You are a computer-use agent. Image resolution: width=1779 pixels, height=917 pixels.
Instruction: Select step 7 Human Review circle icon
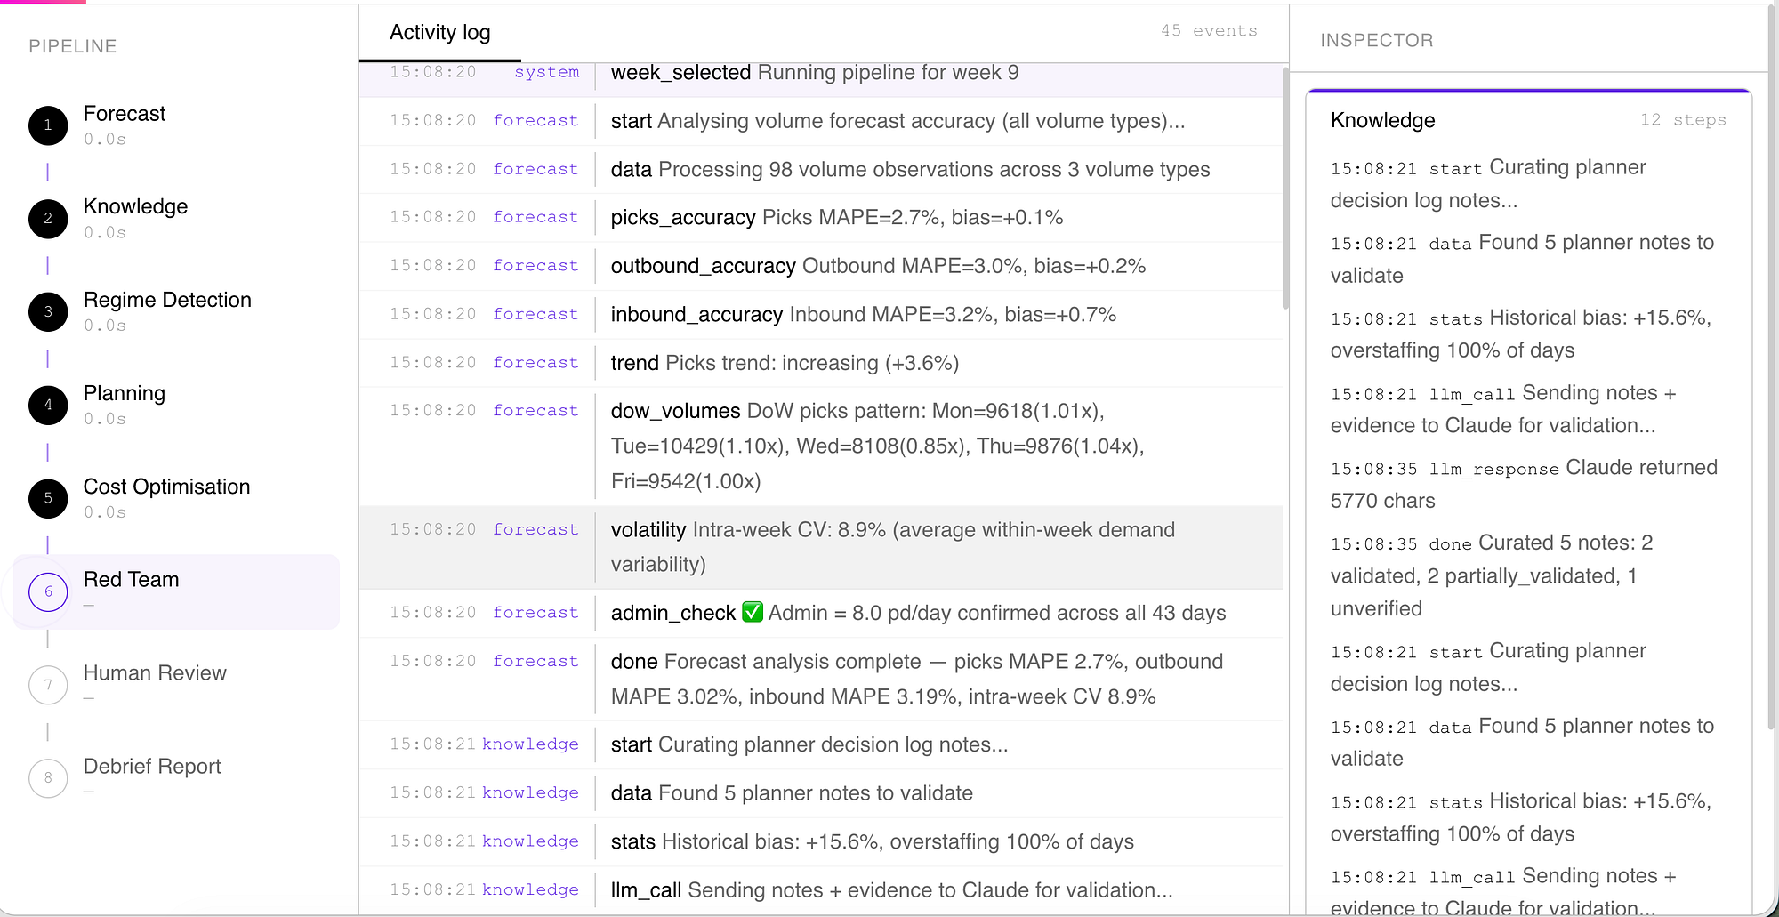coord(48,685)
